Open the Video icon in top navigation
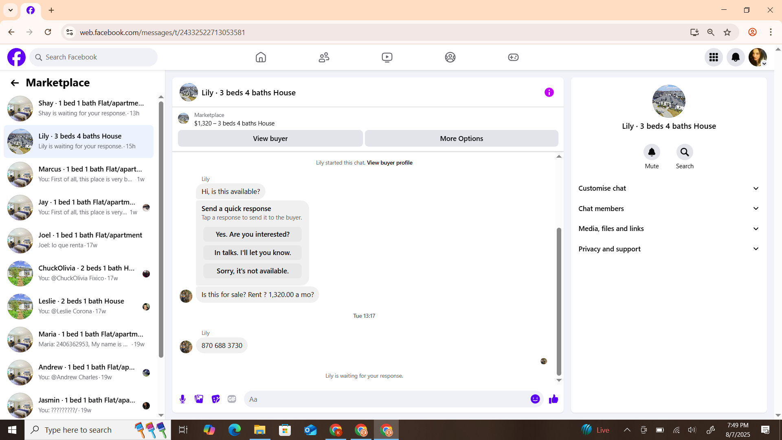The width and height of the screenshot is (782, 440). 387,57
